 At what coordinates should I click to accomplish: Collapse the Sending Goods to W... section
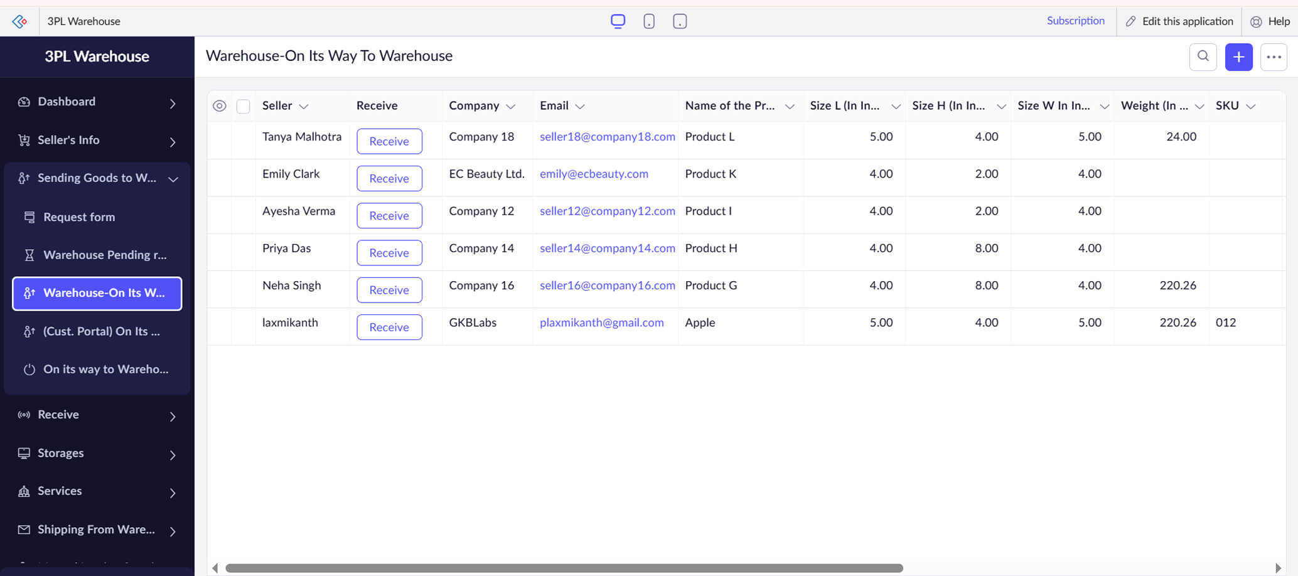tap(173, 179)
